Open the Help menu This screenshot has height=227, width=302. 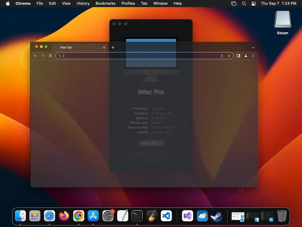[178, 4]
